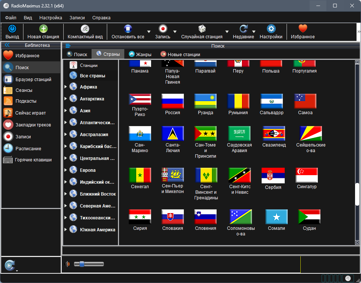This screenshot has width=361, height=283.
Task: Open Браузер станций in sidebar
Action: pyautogui.click(x=31, y=79)
